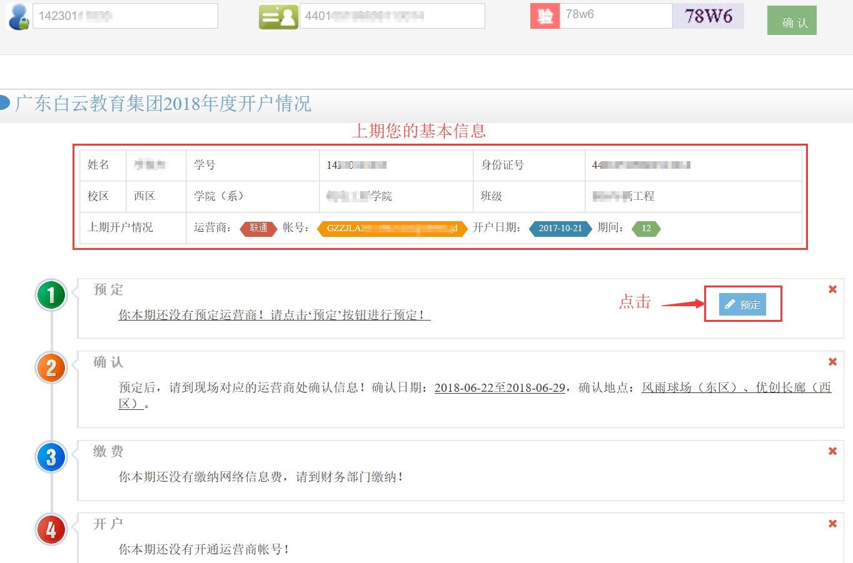Click the blue 预定 button
Image resolution: width=853 pixels, height=563 pixels.
point(742,304)
